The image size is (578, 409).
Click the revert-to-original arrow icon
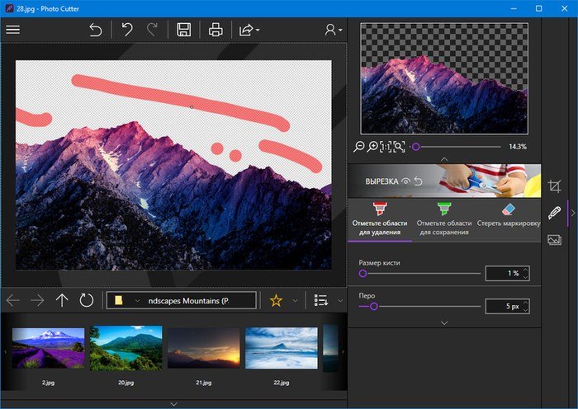tap(96, 30)
